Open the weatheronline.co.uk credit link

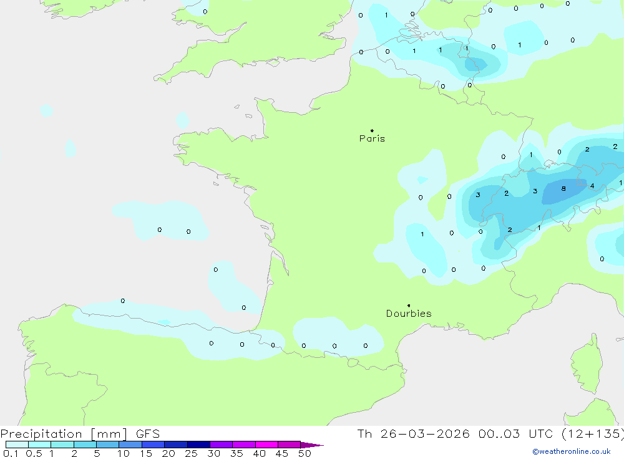coord(572,451)
